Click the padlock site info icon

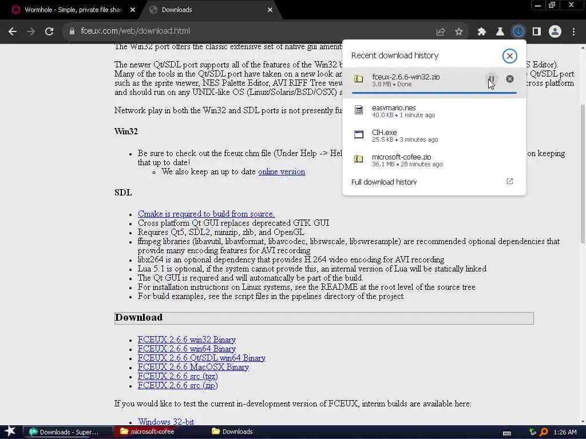click(72, 31)
